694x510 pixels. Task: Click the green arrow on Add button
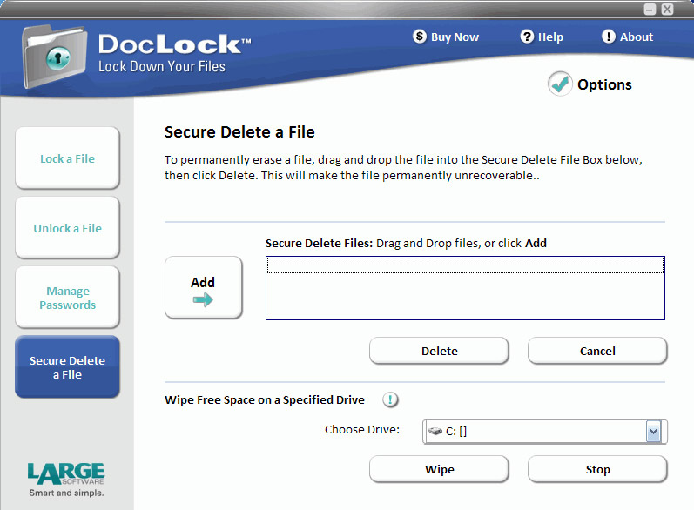click(203, 300)
